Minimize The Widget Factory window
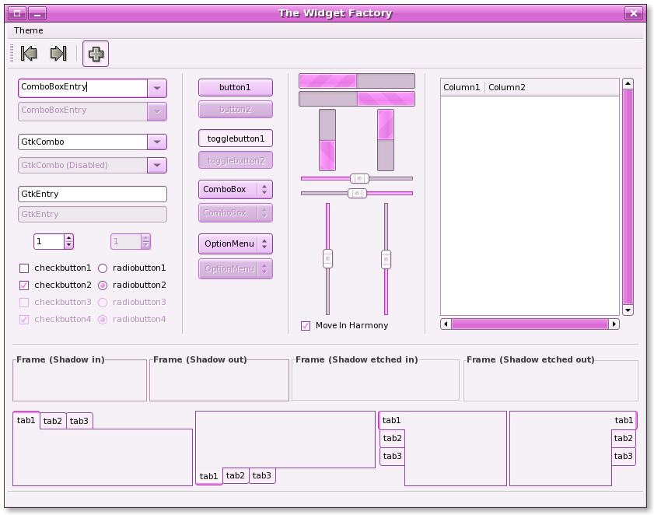 [37, 13]
